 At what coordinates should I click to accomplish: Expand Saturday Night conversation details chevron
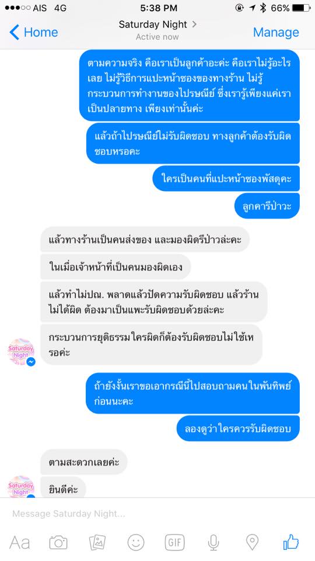click(x=194, y=25)
